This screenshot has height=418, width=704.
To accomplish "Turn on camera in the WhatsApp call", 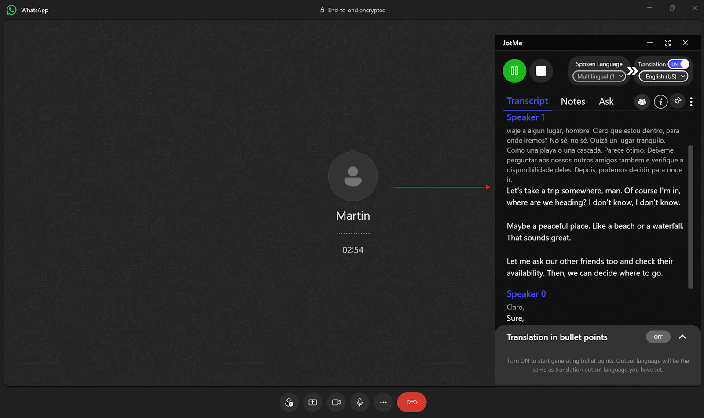I will coord(337,402).
